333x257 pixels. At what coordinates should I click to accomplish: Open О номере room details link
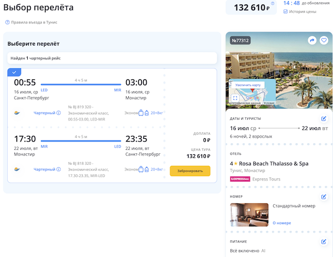point(281,223)
